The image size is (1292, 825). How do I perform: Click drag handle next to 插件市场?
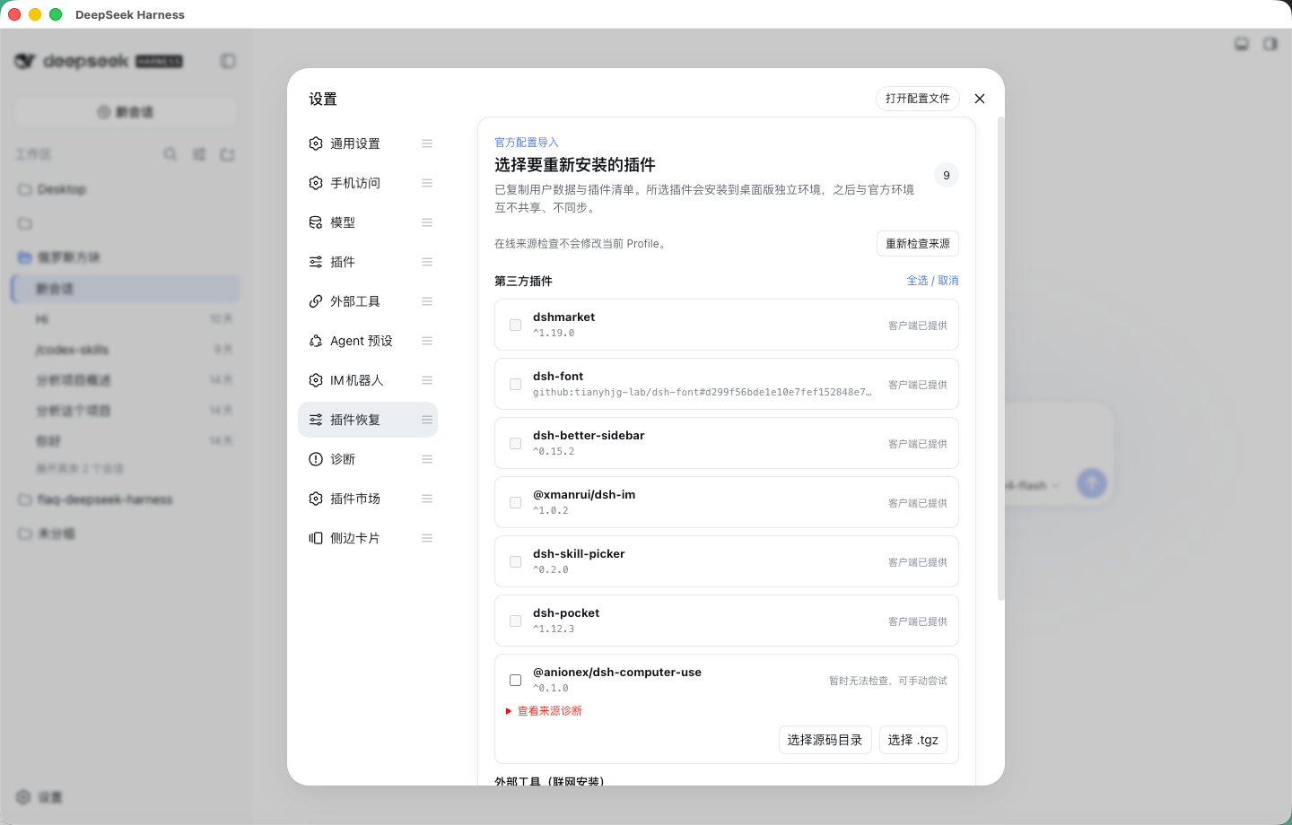click(427, 499)
